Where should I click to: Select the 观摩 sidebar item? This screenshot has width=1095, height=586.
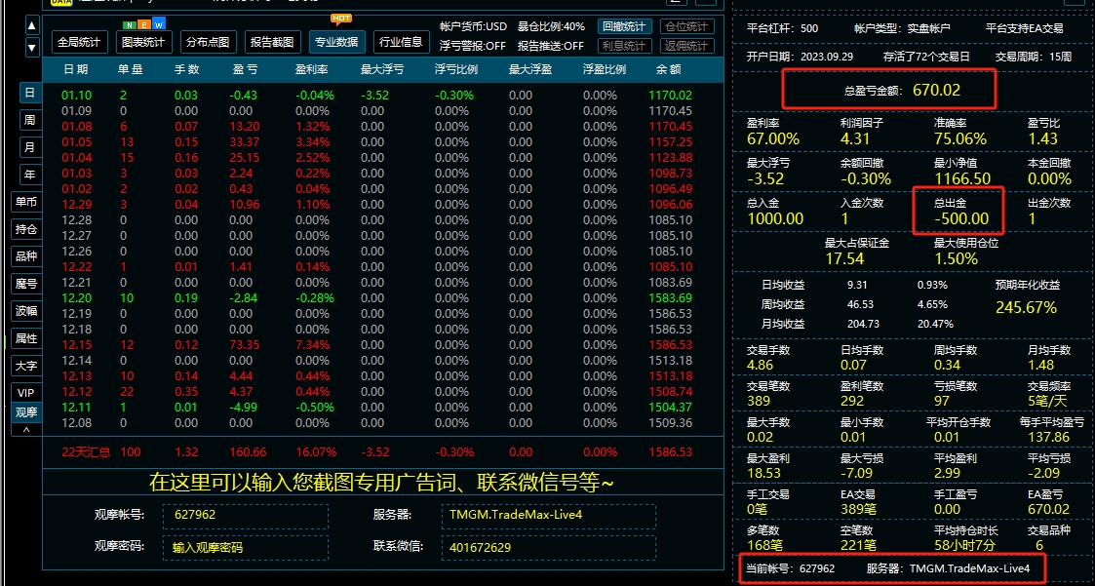[26, 412]
